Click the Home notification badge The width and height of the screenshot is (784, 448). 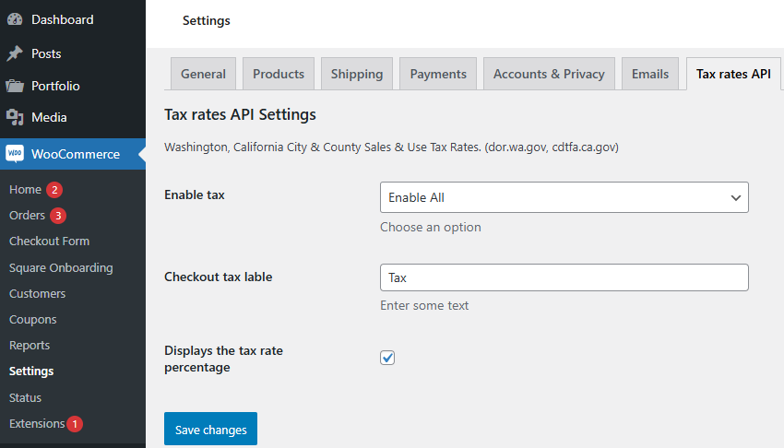point(54,190)
